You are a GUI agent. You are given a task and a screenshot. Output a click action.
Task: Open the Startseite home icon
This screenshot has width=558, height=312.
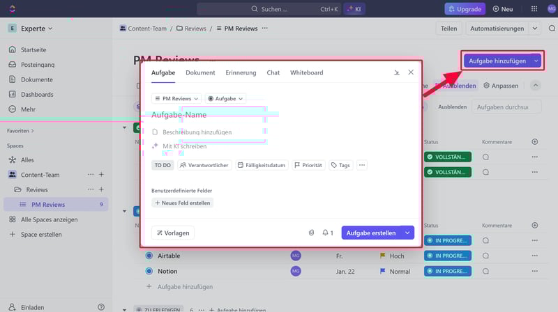13,49
